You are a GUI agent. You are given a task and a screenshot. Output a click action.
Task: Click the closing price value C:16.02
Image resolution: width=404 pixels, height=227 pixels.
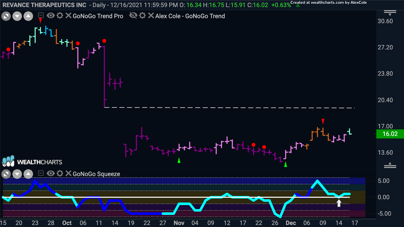(x=258, y=5)
